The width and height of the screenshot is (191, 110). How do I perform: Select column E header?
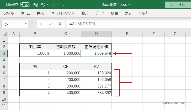click(x=127, y=34)
